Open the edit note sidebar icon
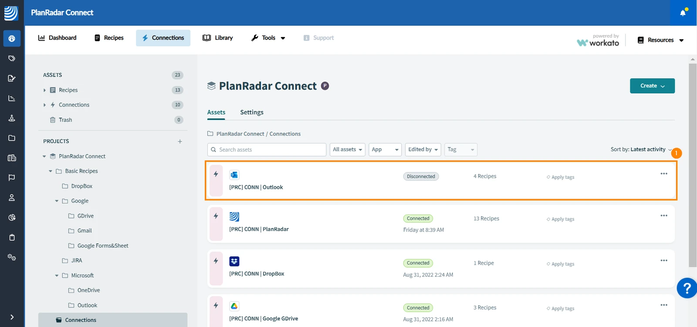Image resolution: width=697 pixels, height=327 pixels. pos(12,78)
